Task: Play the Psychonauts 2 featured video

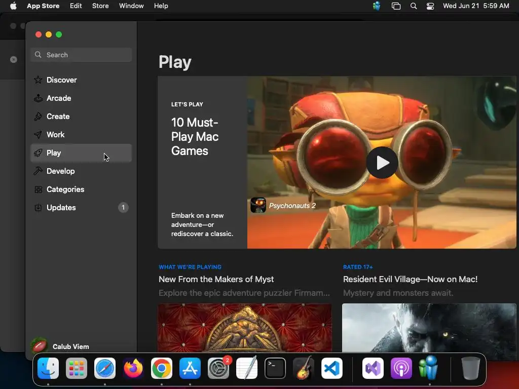Action: (382, 163)
